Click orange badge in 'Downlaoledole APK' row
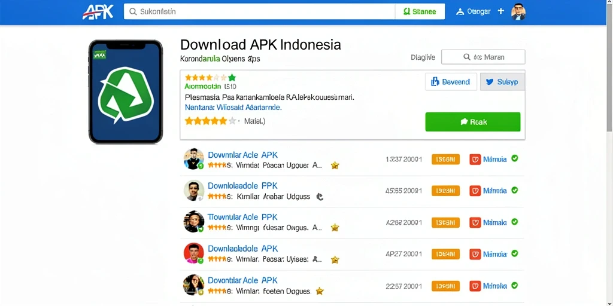 click(x=445, y=254)
